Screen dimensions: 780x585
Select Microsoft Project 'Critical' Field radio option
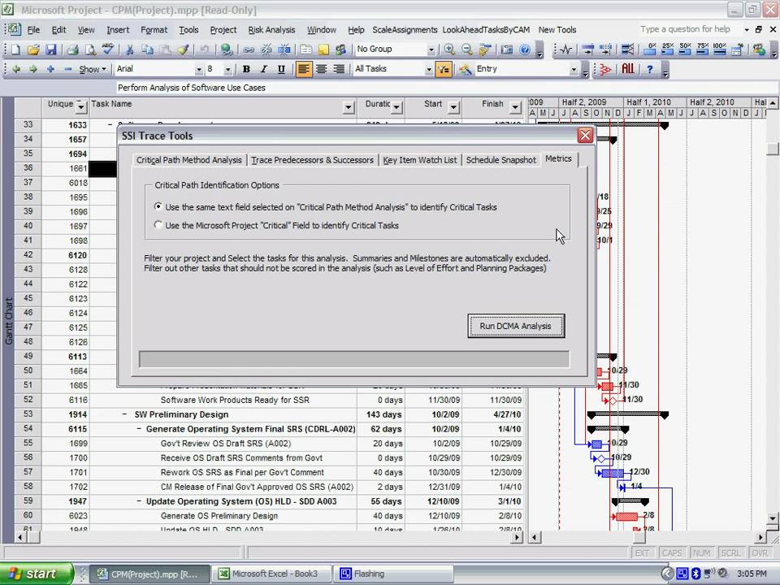coord(158,225)
